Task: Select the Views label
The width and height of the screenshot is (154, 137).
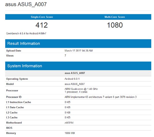Action: coord(10,56)
